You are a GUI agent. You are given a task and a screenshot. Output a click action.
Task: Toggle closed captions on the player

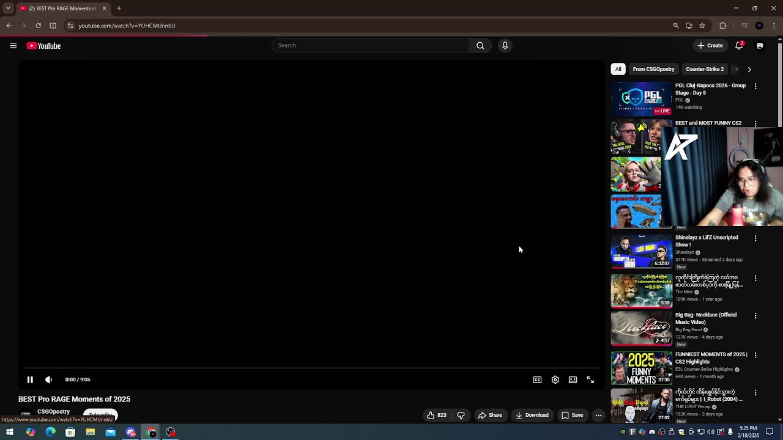pos(537,380)
